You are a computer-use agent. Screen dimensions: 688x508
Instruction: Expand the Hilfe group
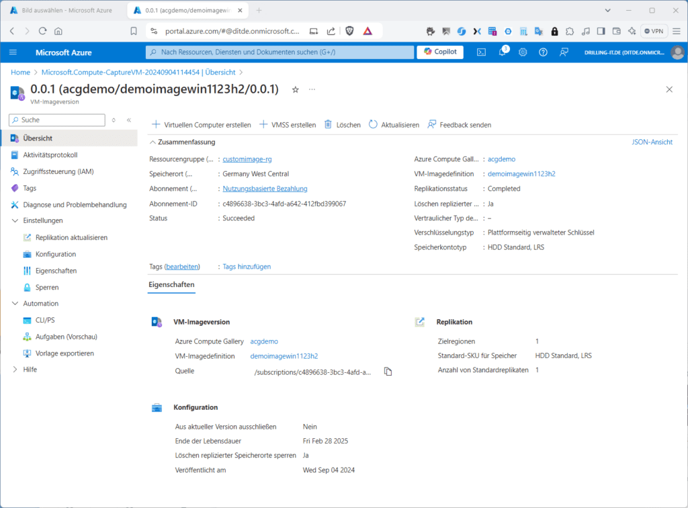15,370
